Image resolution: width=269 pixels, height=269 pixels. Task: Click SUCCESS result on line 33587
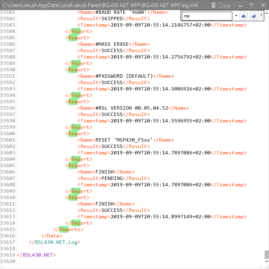point(112,50)
